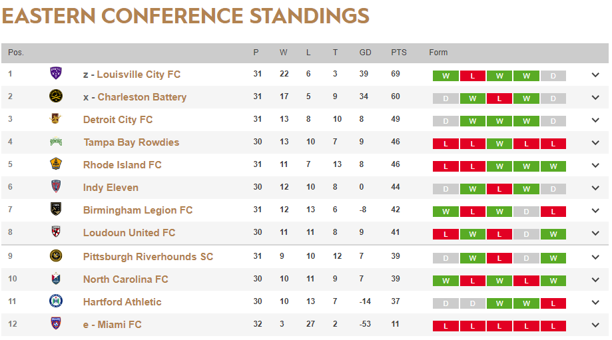Click Louisville City's most recent draw result box

[x=553, y=76]
